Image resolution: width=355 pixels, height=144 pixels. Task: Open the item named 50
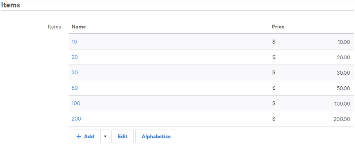tap(75, 88)
